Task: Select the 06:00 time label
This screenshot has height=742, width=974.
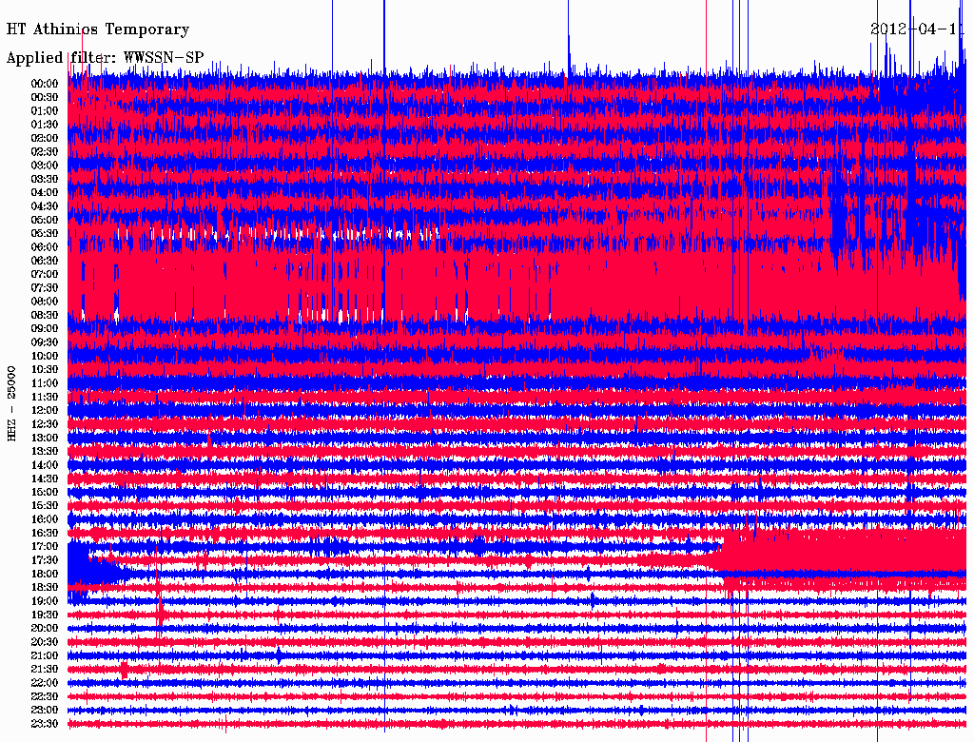Action: coord(45,247)
